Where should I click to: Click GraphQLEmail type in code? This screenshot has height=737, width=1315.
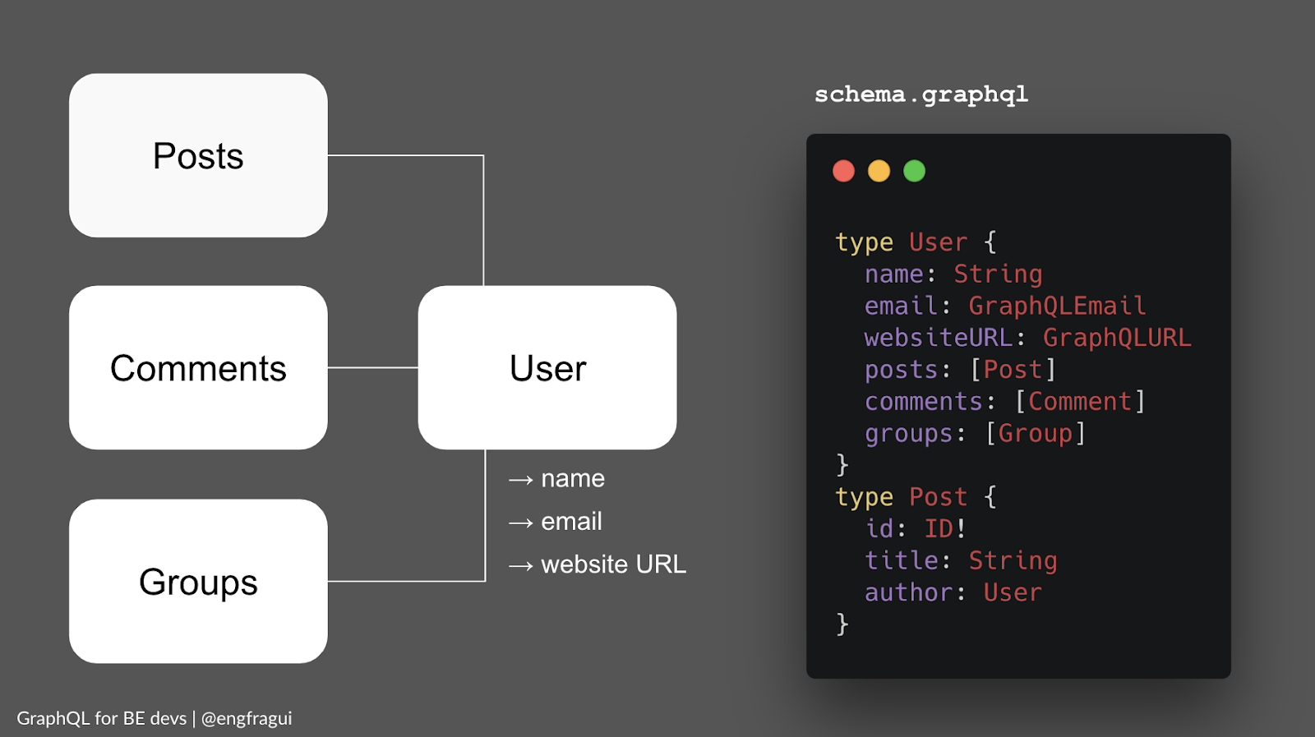(x=1056, y=306)
